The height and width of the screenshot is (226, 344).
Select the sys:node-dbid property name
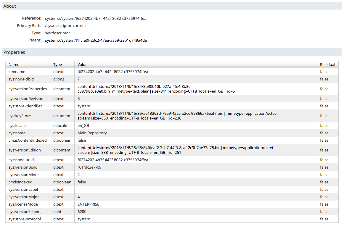(x=21, y=79)
